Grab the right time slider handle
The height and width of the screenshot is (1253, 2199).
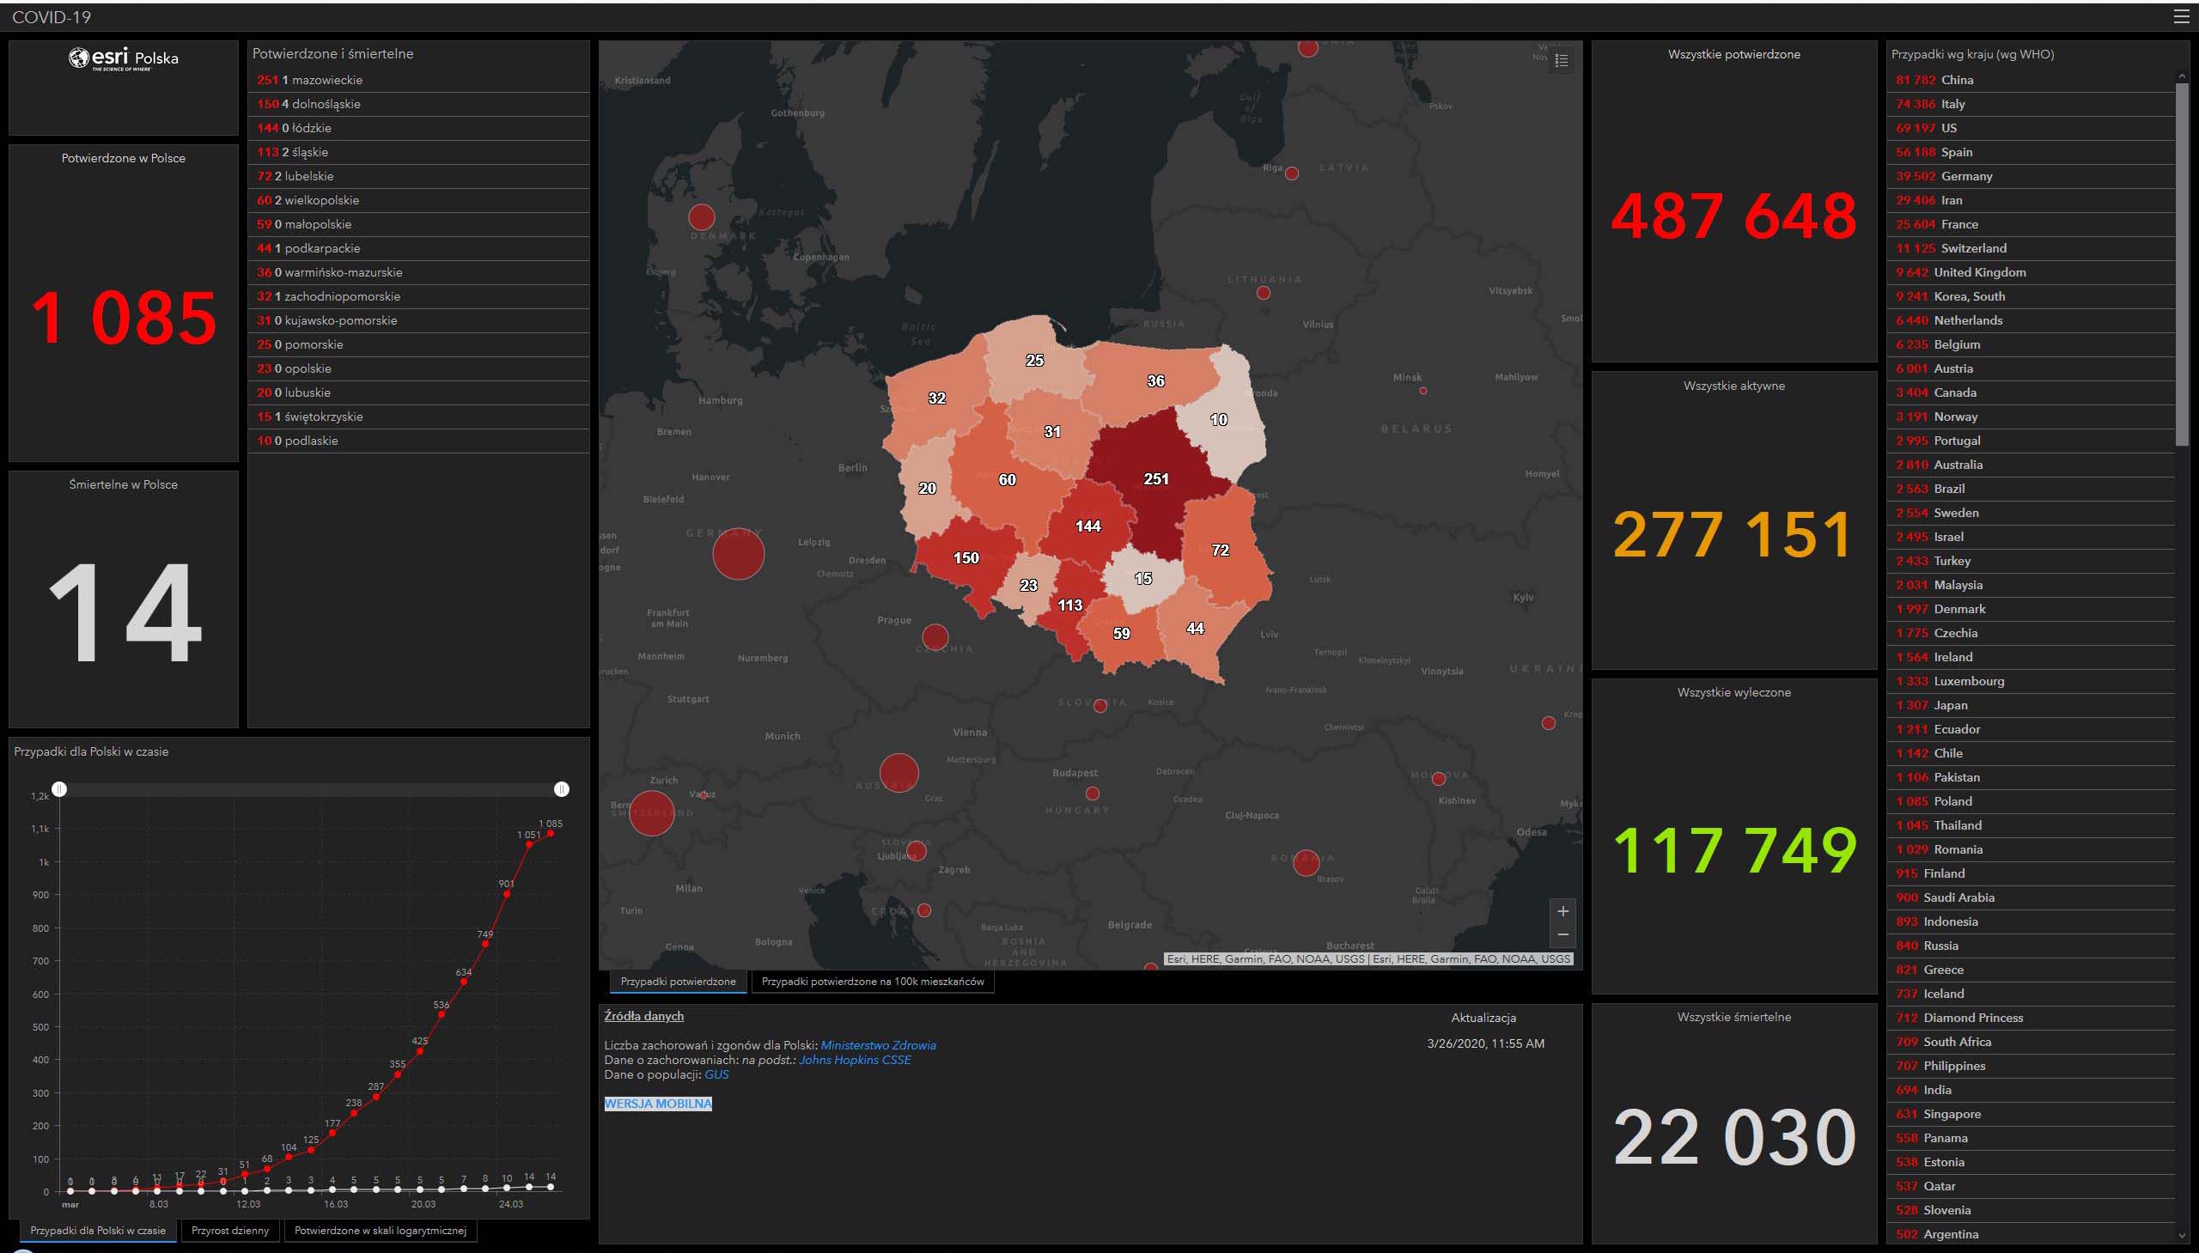[561, 788]
